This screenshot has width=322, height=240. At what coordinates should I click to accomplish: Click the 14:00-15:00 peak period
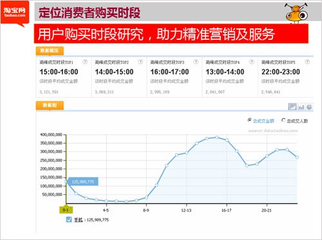pyautogui.click(x=114, y=72)
